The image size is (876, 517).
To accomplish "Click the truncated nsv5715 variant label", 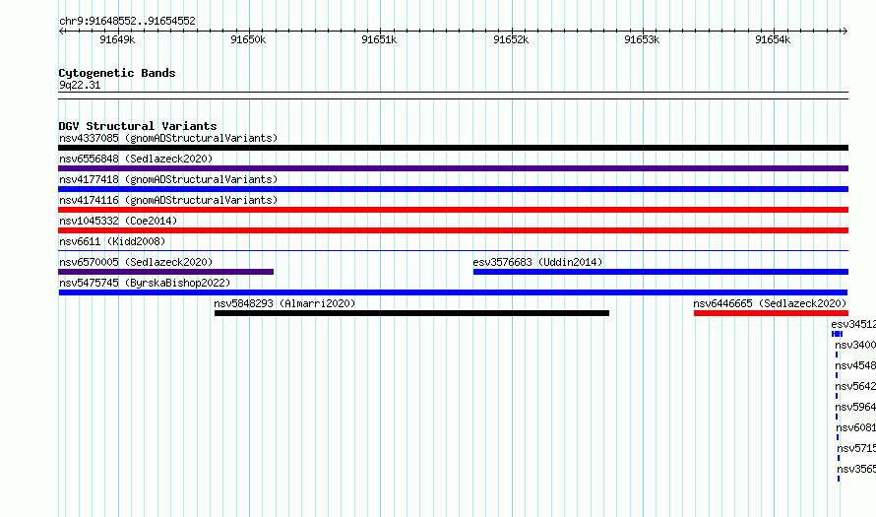I will (856, 448).
